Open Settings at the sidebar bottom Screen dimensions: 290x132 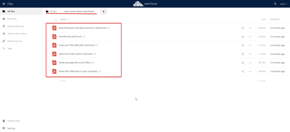(11, 128)
